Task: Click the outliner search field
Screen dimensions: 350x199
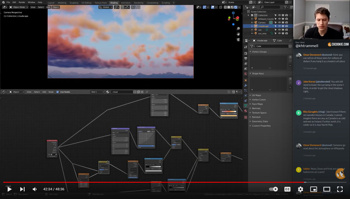Action: coord(270,7)
